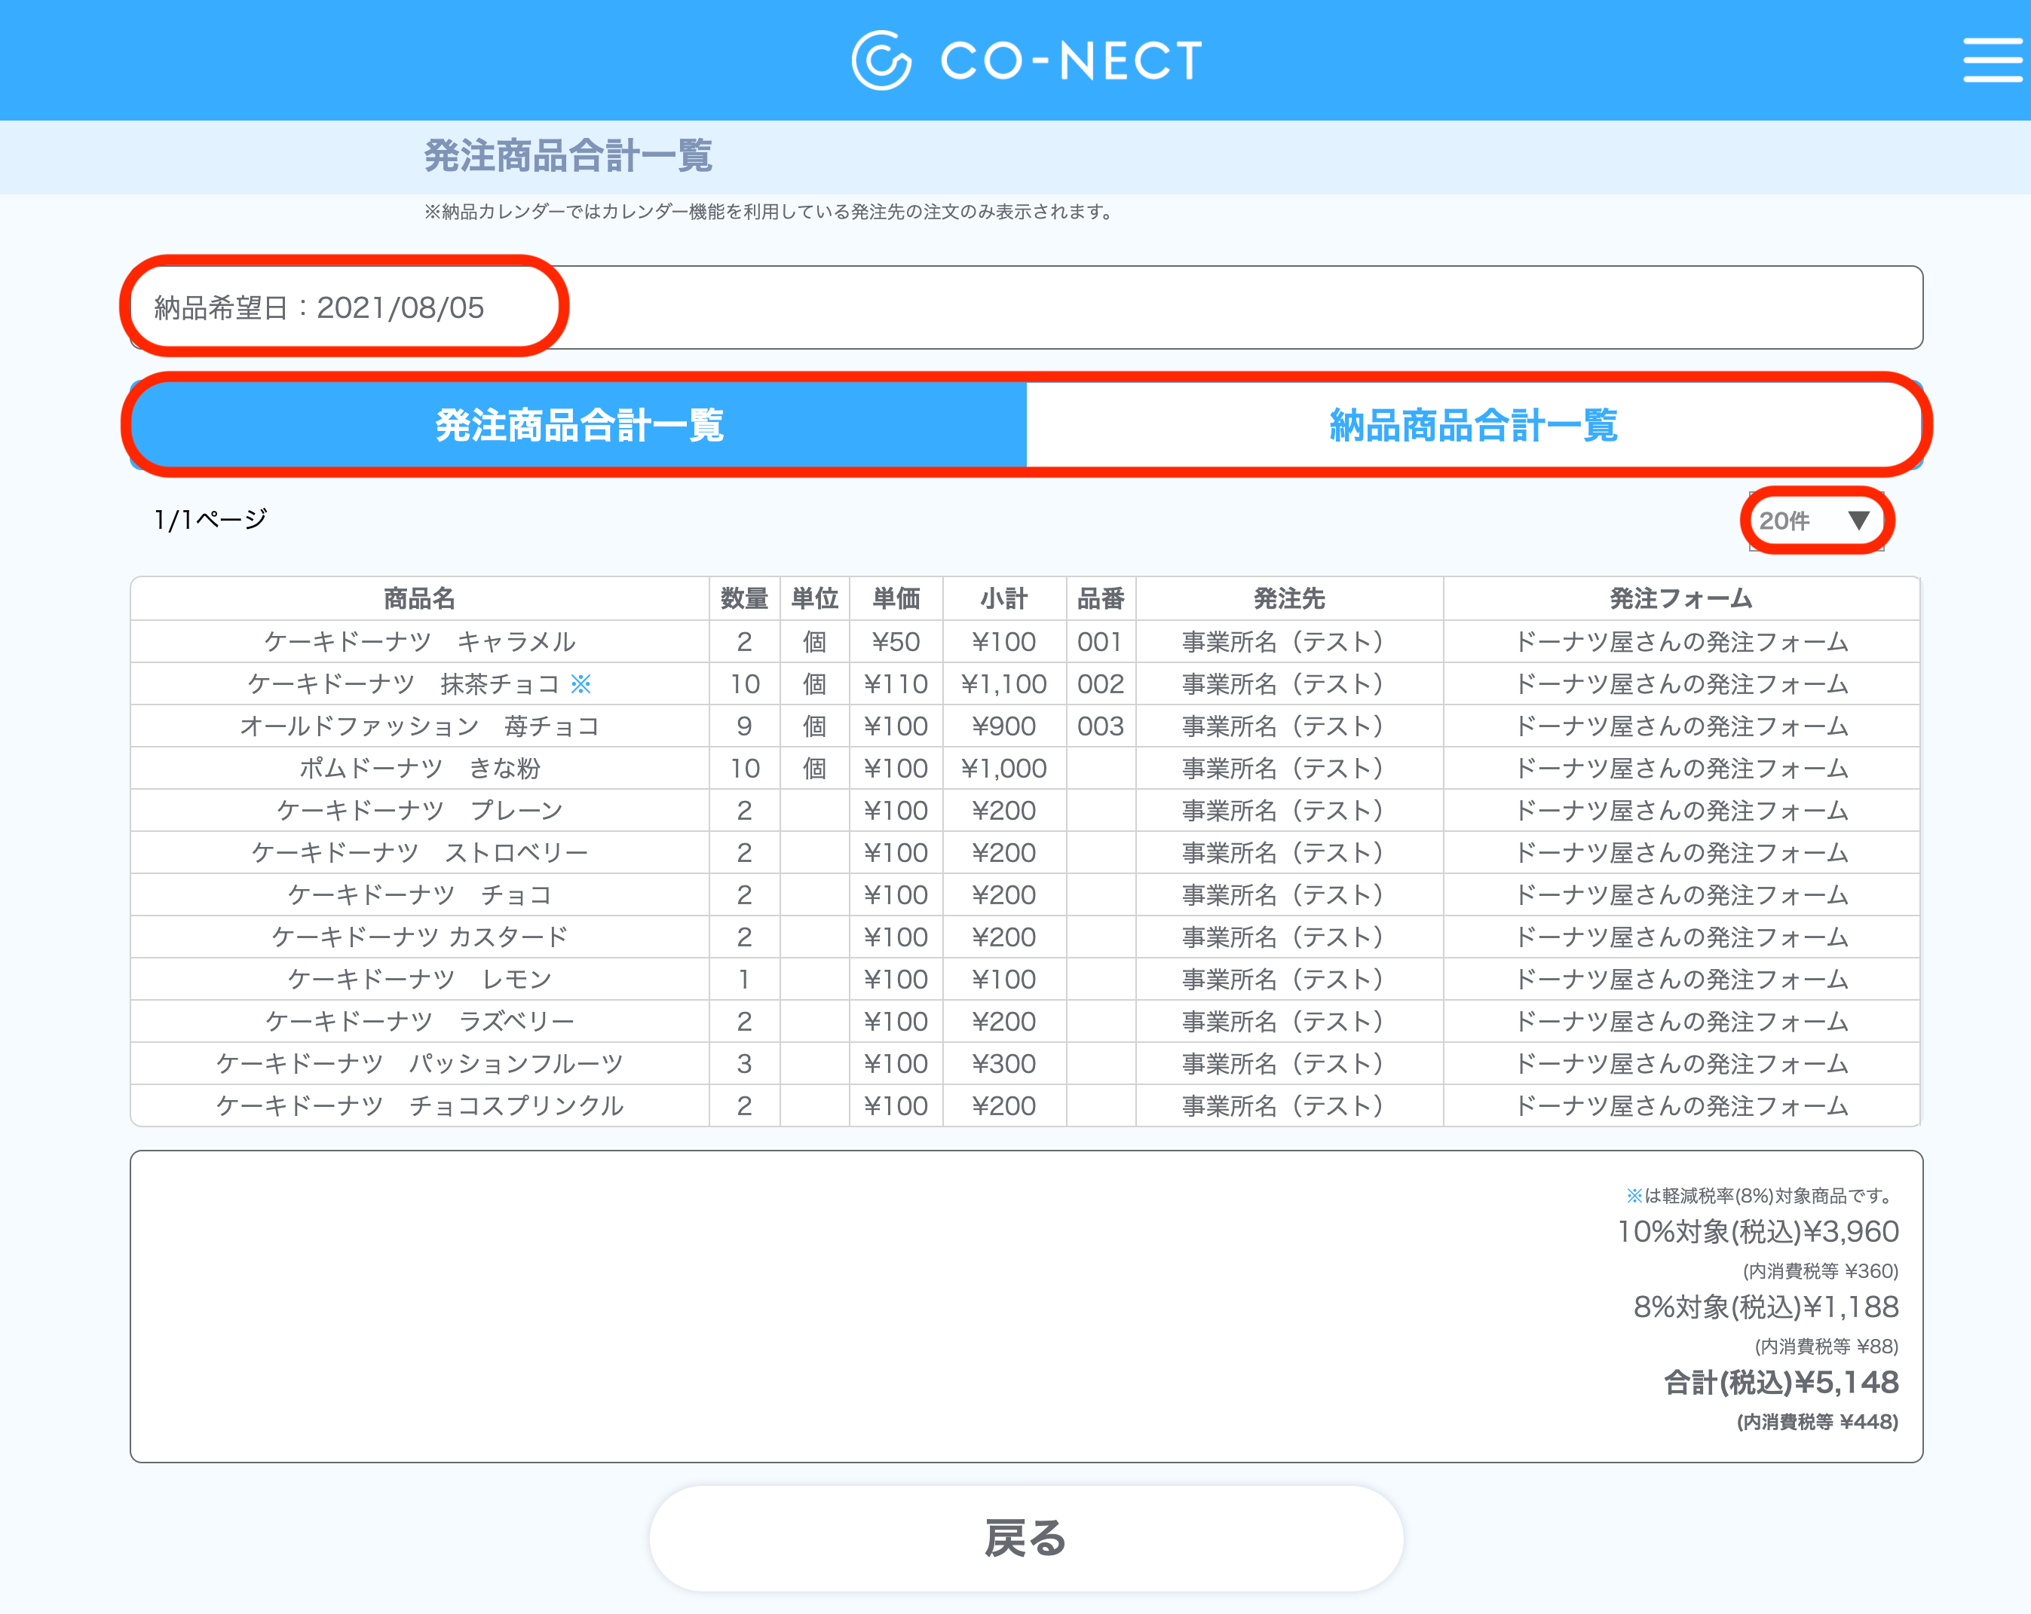Screen dimensions: 2031x1614
Task: Select row ケーキドーナツ ラズベリー
Action: tap(1025, 1021)
